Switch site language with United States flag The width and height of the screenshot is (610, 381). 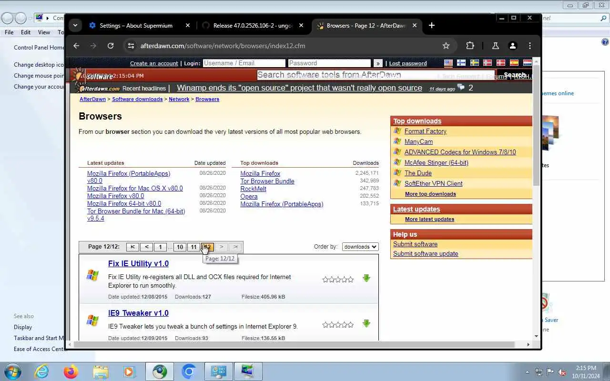(x=448, y=63)
